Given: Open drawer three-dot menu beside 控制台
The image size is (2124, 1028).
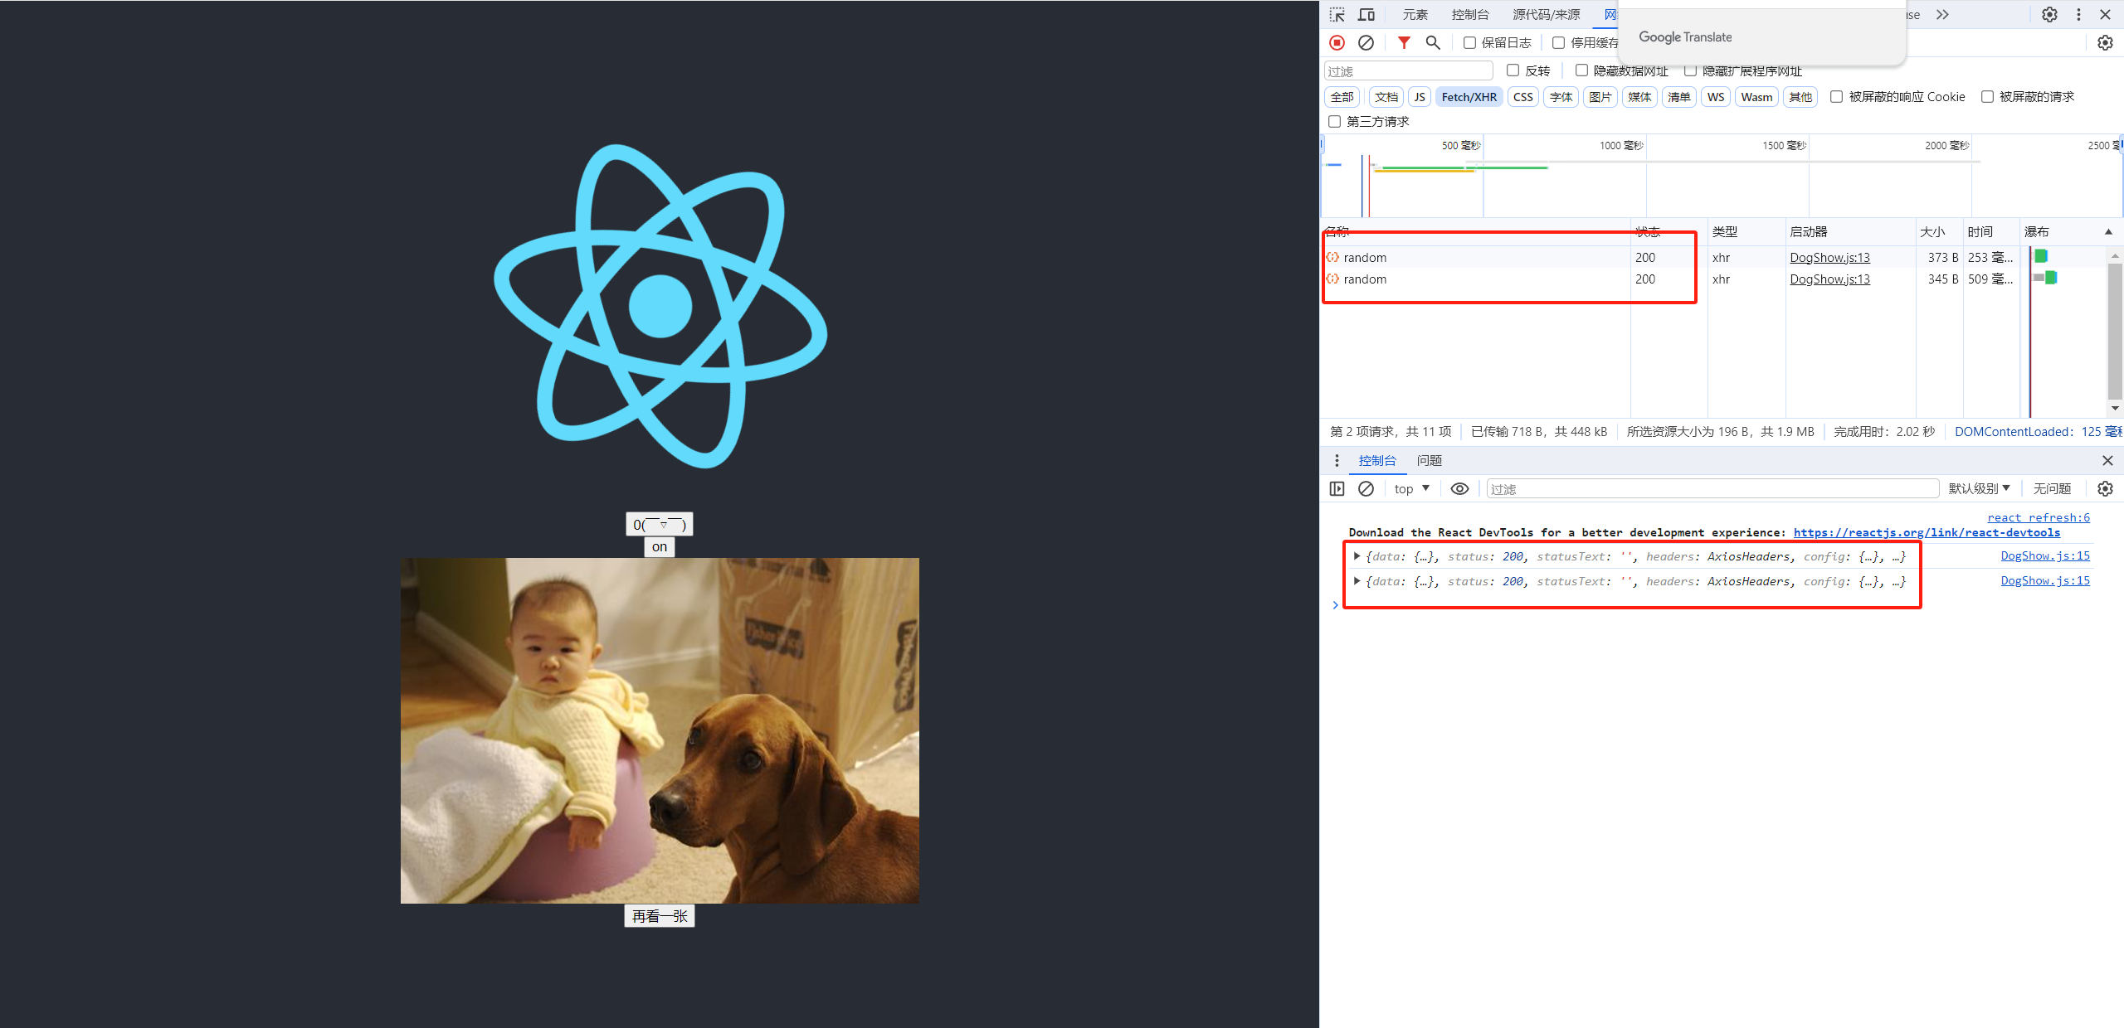Looking at the screenshot, I should click(1337, 460).
